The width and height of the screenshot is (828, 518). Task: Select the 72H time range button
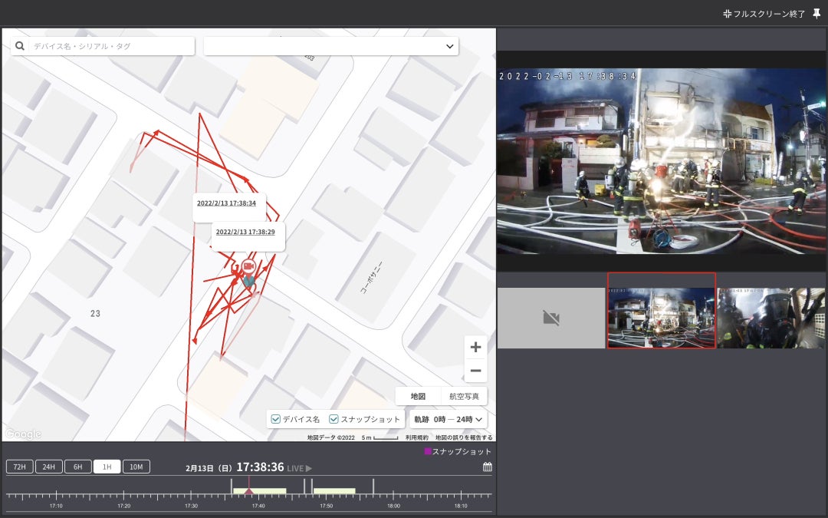(19, 467)
